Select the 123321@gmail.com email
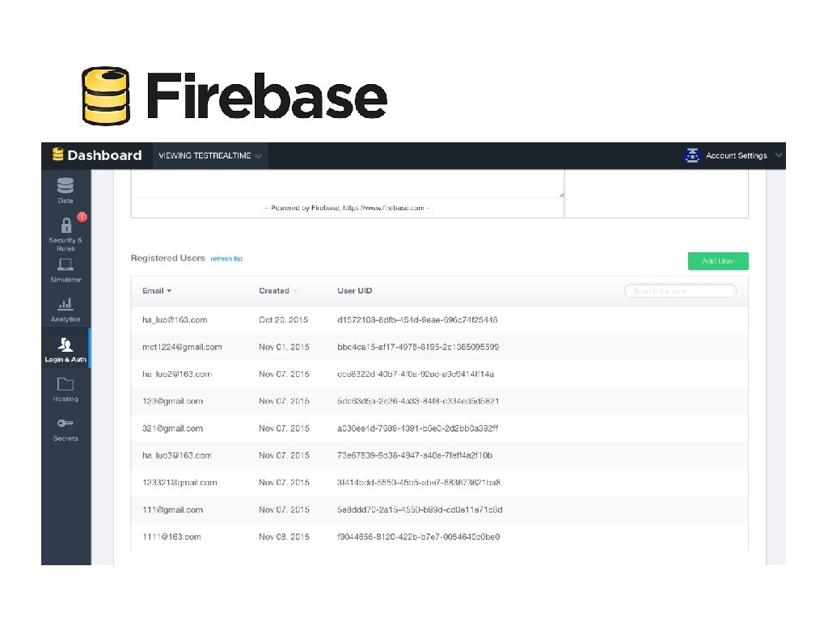The width and height of the screenshot is (828, 621). 180,483
